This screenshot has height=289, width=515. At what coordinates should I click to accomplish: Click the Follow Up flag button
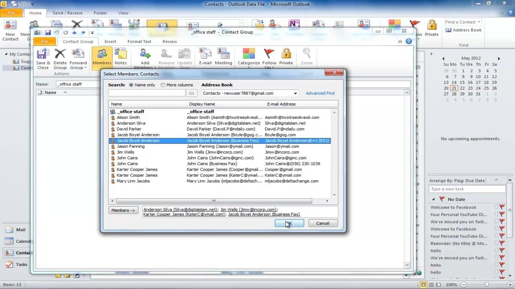pos(269,58)
